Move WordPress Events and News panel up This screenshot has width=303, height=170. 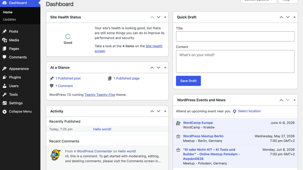pos(281,100)
